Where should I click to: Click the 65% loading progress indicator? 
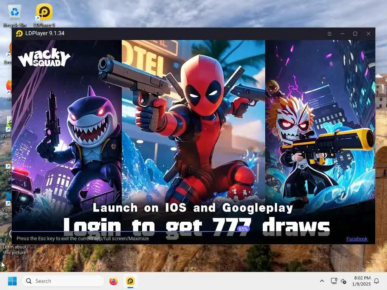tap(243, 229)
